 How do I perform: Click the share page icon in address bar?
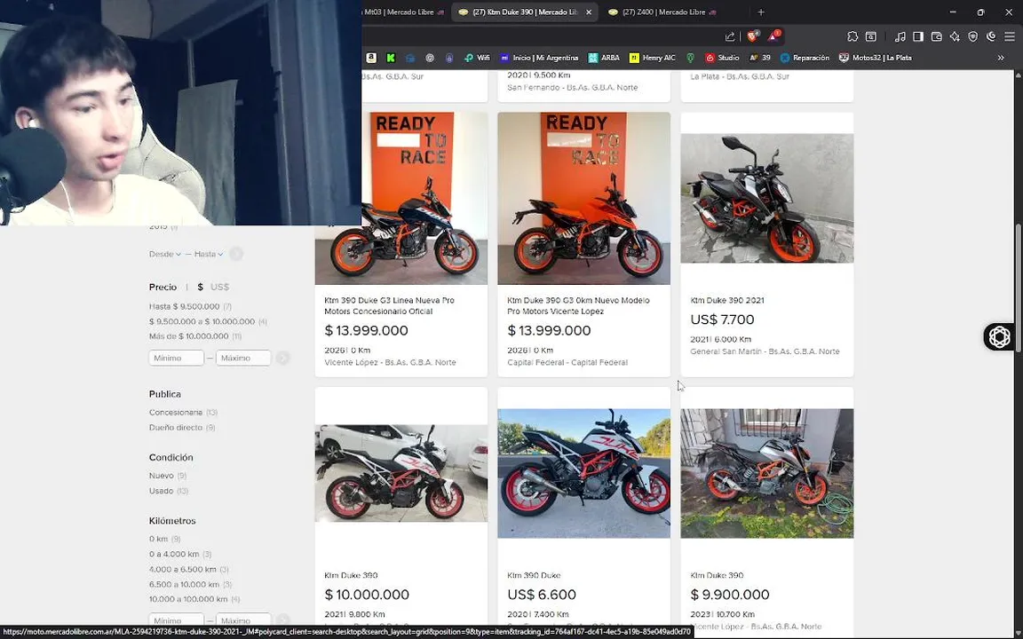point(730,36)
